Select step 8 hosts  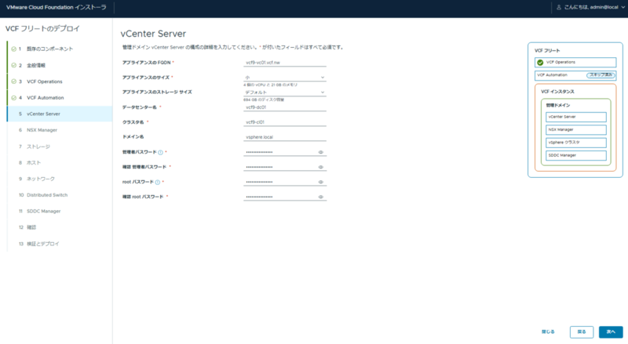click(x=60, y=163)
